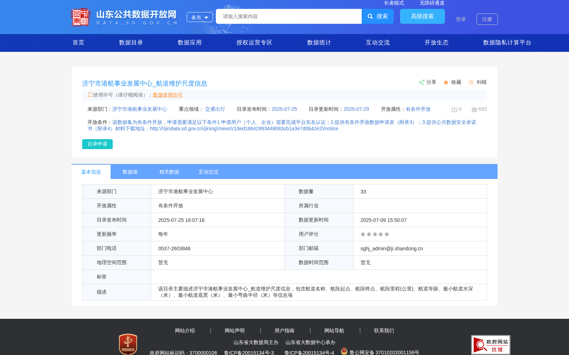This screenshot has height=355, width=569.
Task: Open 数据目录 menu item
Action: (x=131, y=43)
